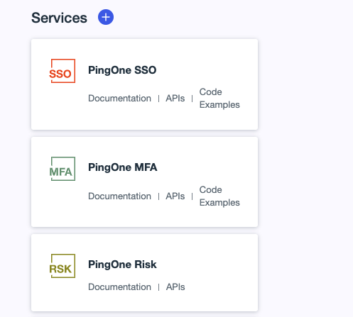Screen dimensions: 353x317
Task: Open PingOne MFA Documentation link
Action: (x=119, y=196)
